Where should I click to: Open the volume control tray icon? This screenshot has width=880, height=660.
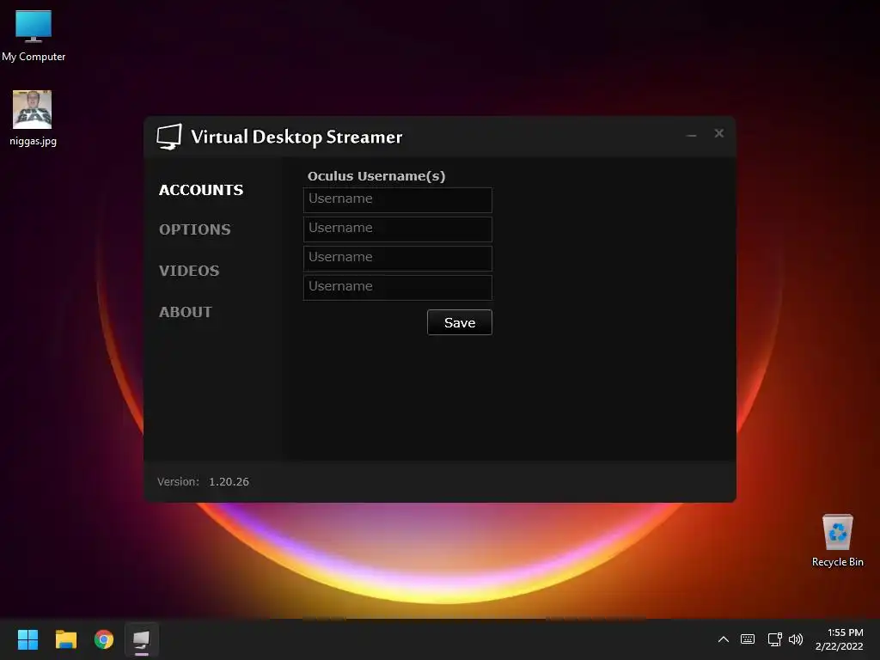tap(795, 639)
